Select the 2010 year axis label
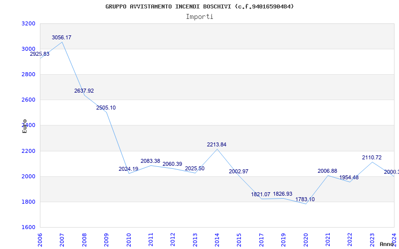399x249 pixels. click(129, 240)
